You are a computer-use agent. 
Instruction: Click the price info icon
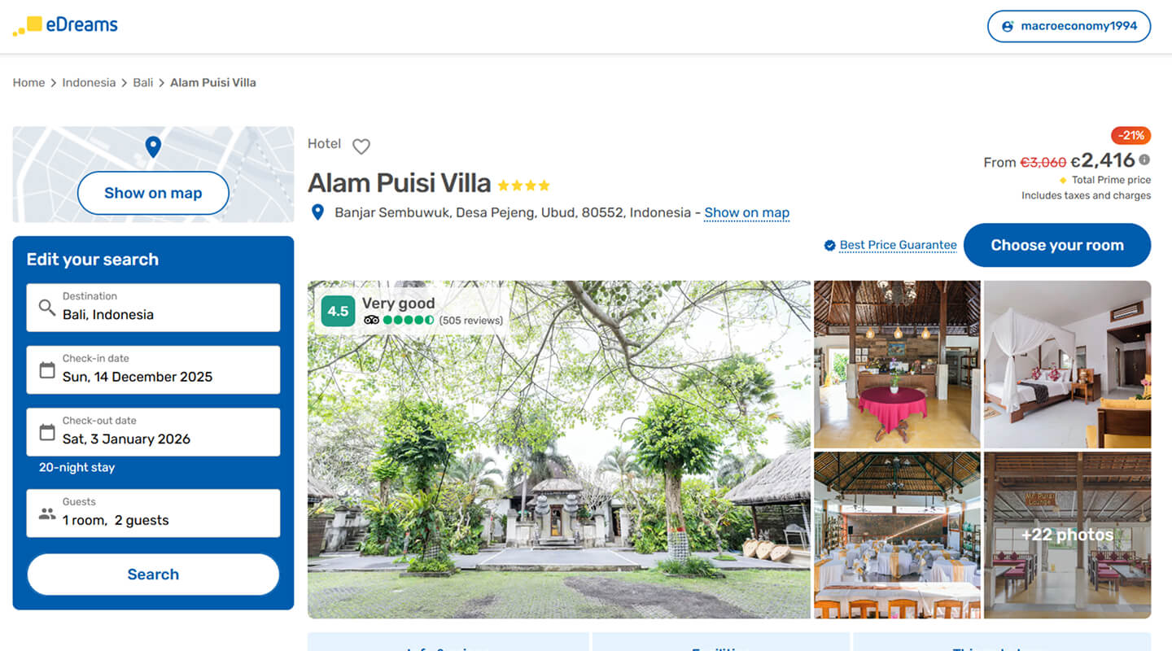tap(1144, 160)
